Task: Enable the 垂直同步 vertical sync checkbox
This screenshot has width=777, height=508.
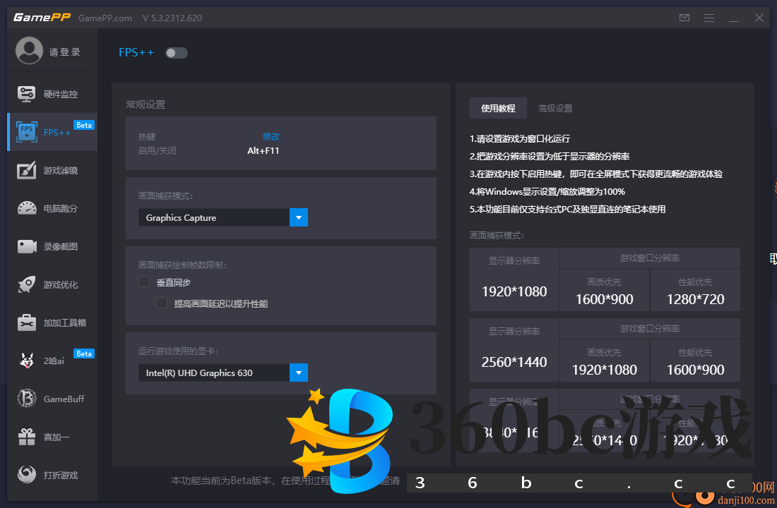Action: [143, 282]
